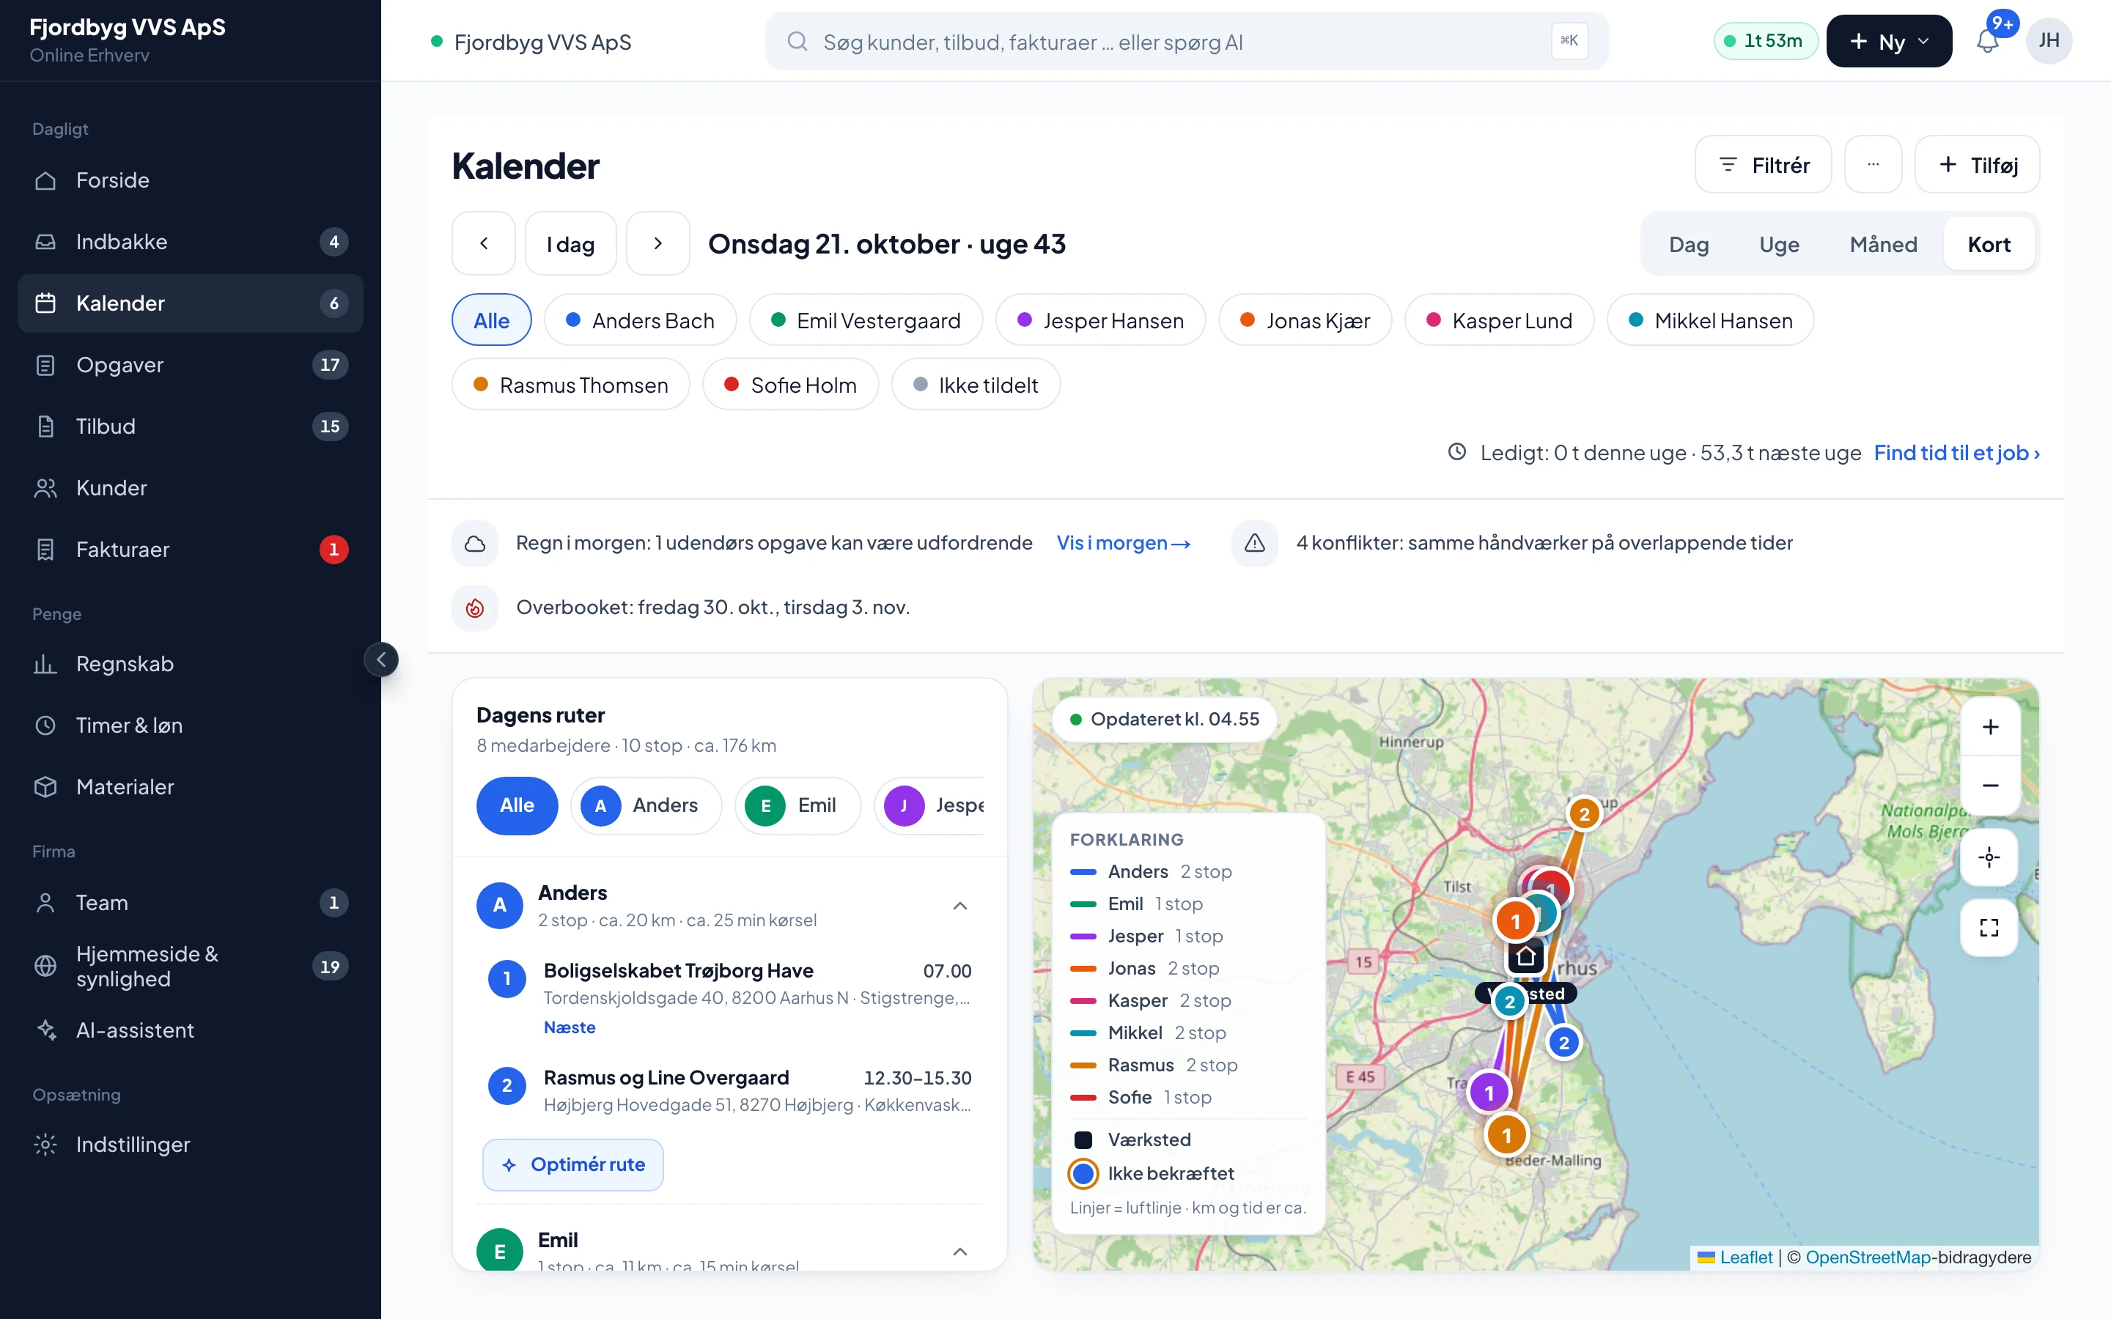Toggle the Kasper Lund filter chip
The image size is (2111, 1319).
[1499, 320]
